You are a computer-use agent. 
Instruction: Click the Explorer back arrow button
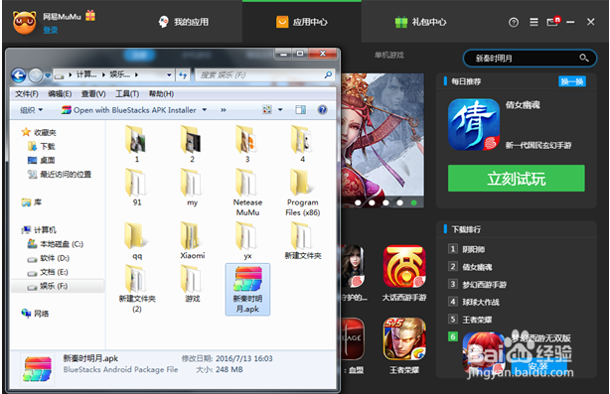18,75
